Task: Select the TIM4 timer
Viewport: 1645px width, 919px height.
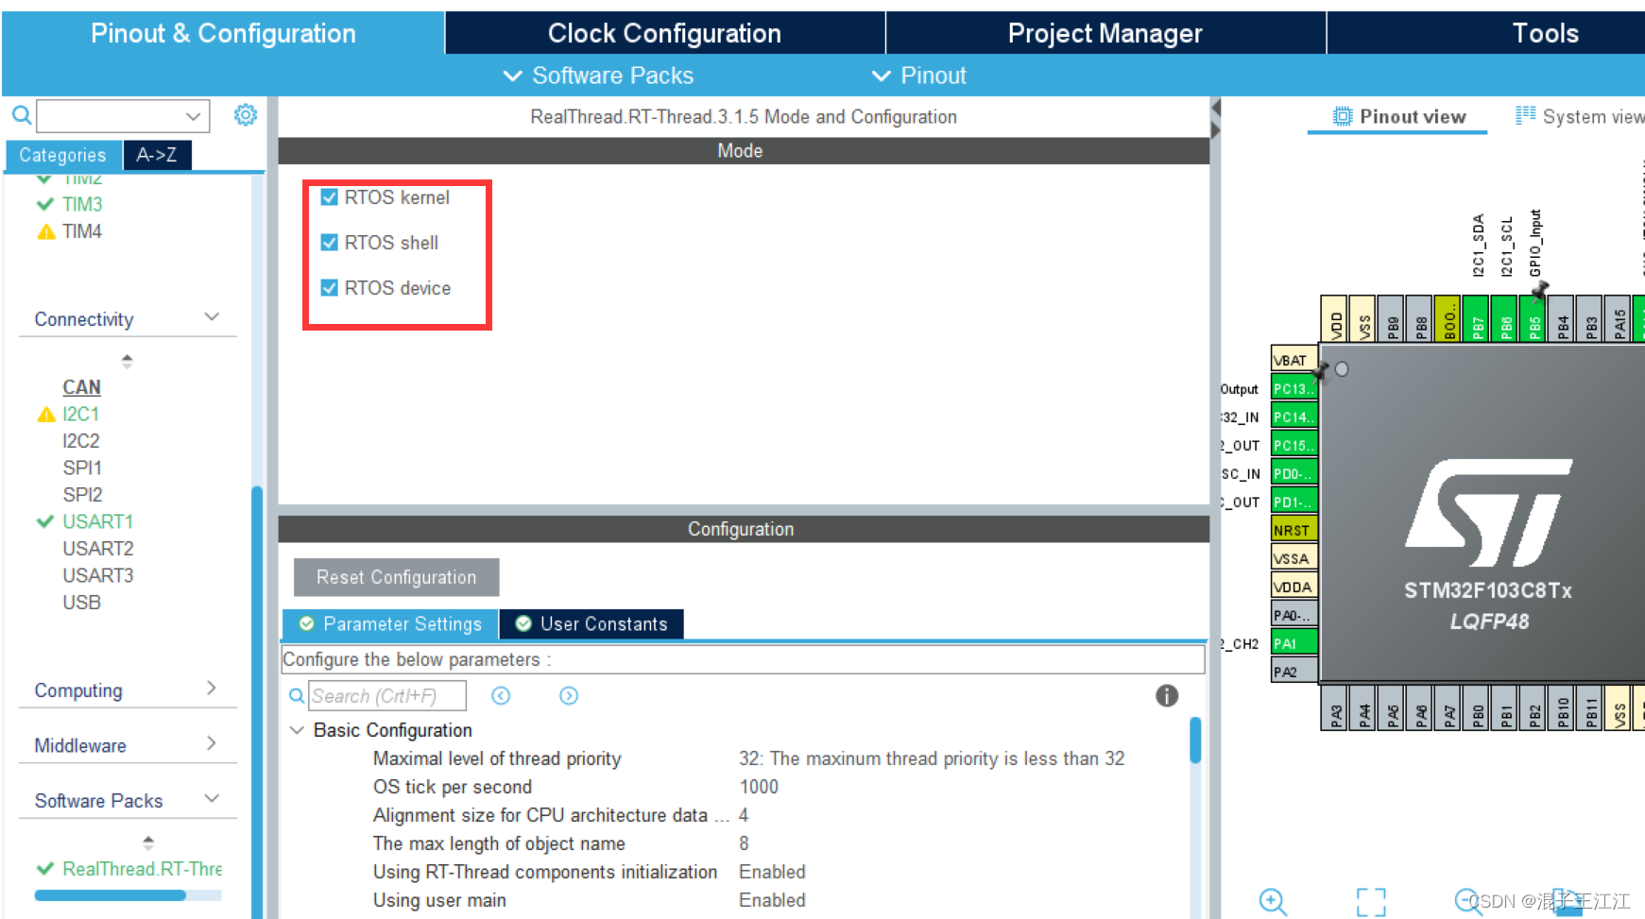Action: click(x=82, y=231)
